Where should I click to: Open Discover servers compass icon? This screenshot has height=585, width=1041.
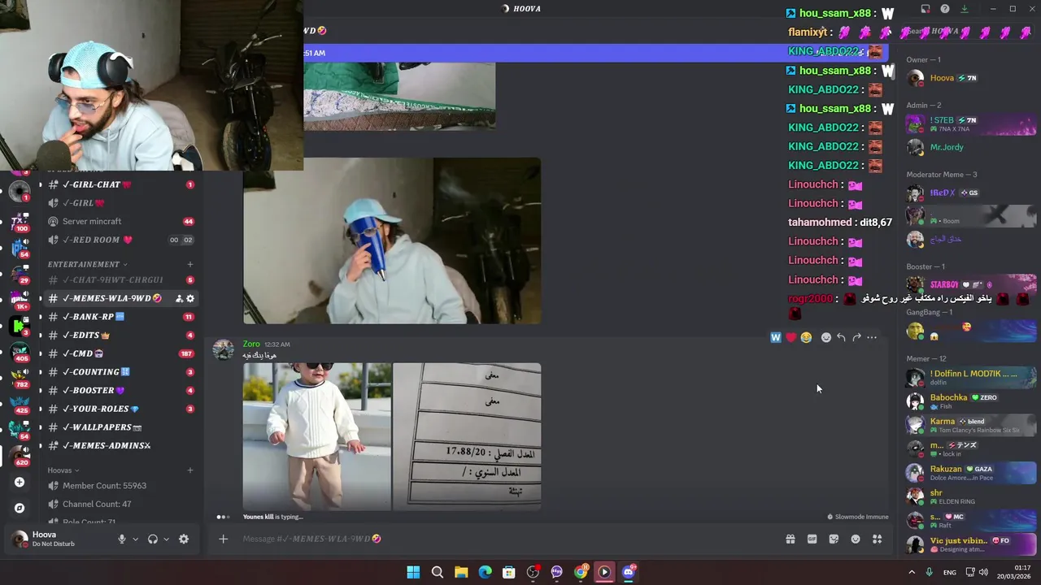[20, 508]
